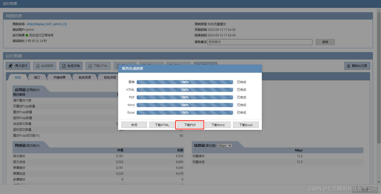The image size is (381, 194).
Task: Download the PDF report via 下载PDF
Action: (190, 125)
